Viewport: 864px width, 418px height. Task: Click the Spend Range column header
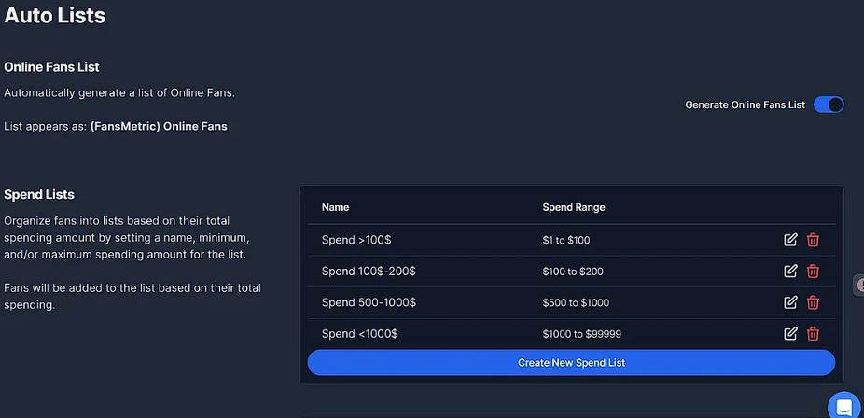click(574, 207)
